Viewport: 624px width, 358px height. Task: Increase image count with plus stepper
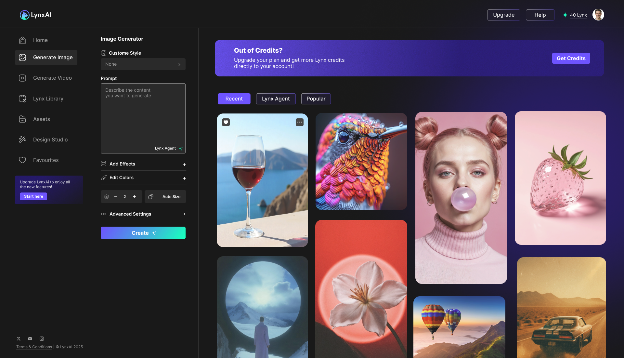pos(134,197)
